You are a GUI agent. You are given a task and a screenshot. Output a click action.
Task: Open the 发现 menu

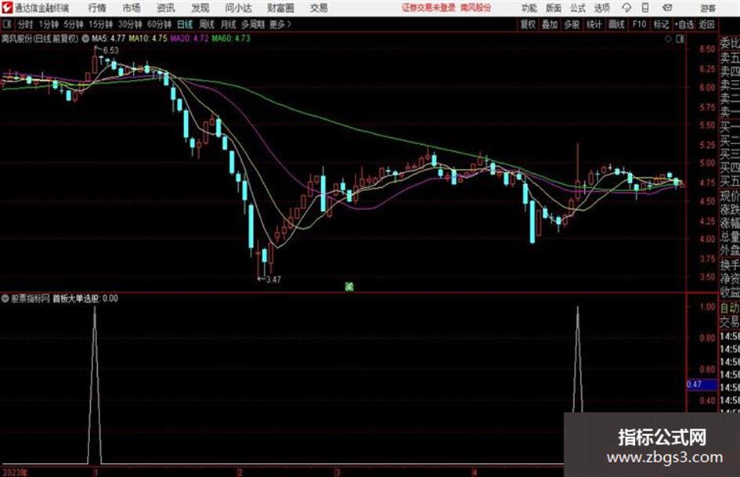point(200,8)
